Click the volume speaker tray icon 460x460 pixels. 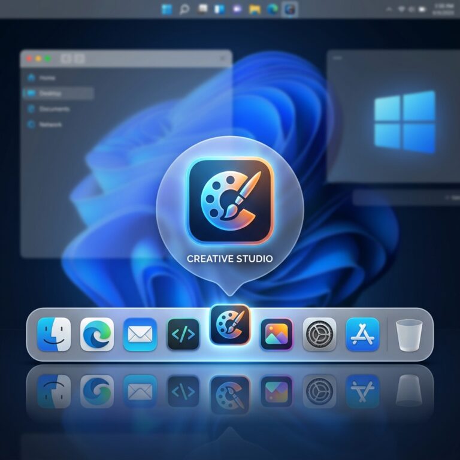point(411,10)
